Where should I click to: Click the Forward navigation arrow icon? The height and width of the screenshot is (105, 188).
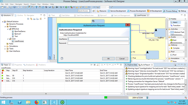click(x=92, y=7)
